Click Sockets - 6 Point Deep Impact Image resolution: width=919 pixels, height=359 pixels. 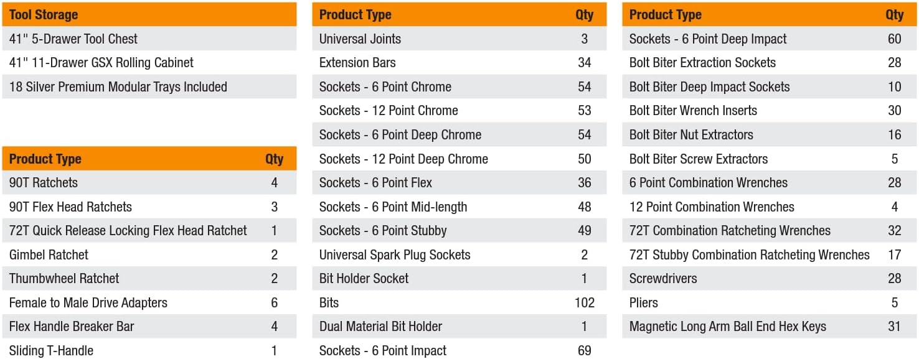coord(708,39)
